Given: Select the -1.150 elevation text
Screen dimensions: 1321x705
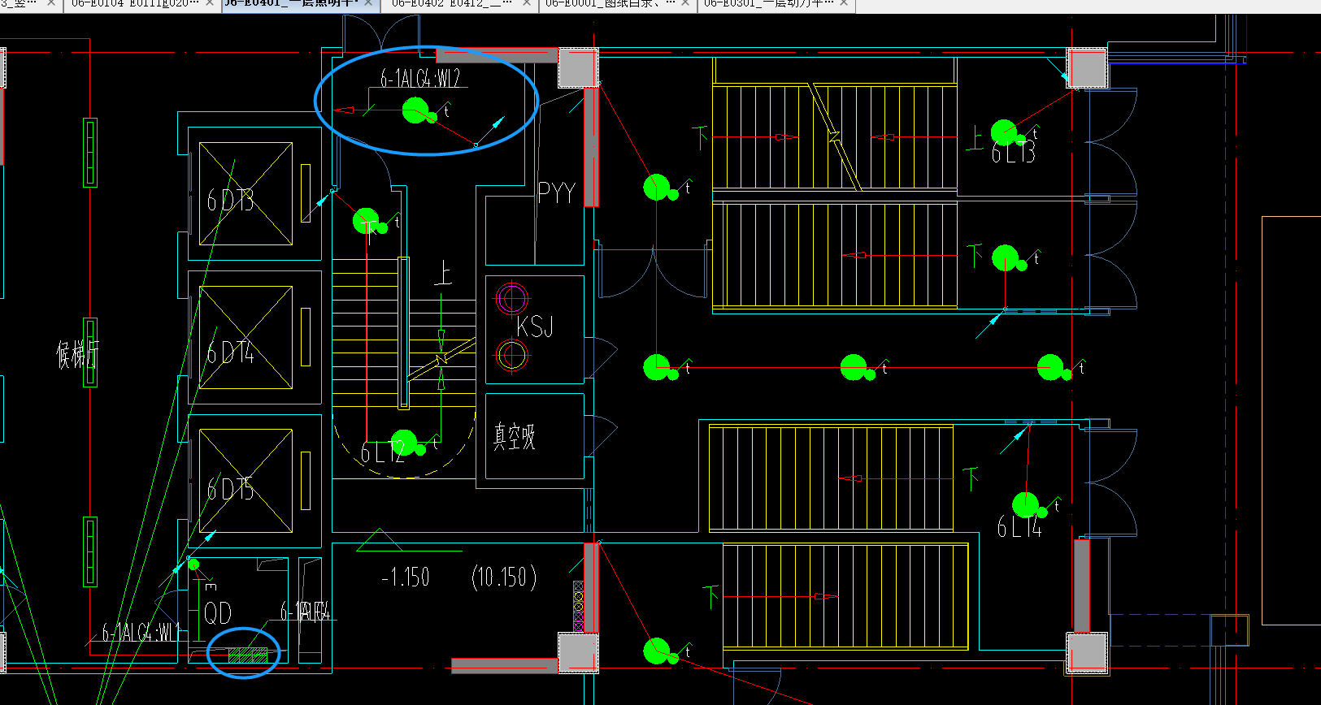Looking at the screenshot, I should coord(405,577).
